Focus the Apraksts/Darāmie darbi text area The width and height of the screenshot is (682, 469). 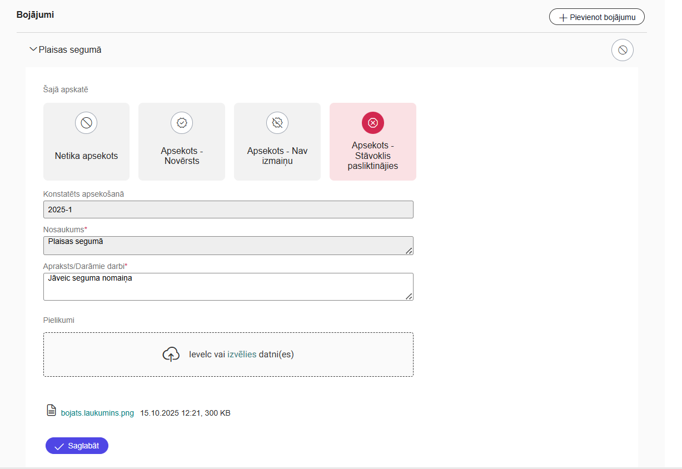click(x=228, y=287)
